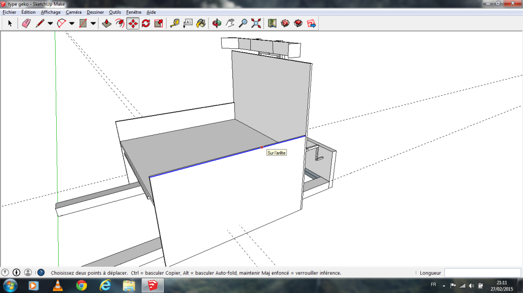The width and height of the screenshot is (523, 293).
Task: Open the Aide menu
Action: (151, 12)
